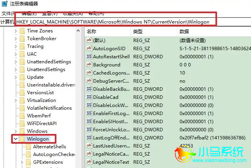Screen dimensions: 251x168
Task: Expand the Update tree node
Action: (15, 77)
